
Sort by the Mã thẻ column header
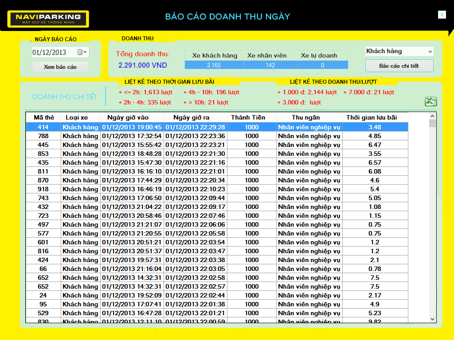point(43,117)
